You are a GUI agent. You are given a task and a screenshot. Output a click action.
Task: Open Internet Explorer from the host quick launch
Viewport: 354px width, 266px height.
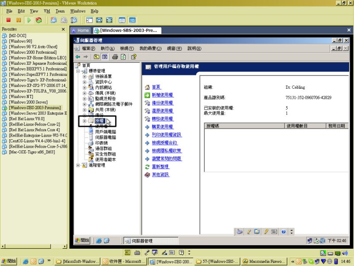(26, 262)
